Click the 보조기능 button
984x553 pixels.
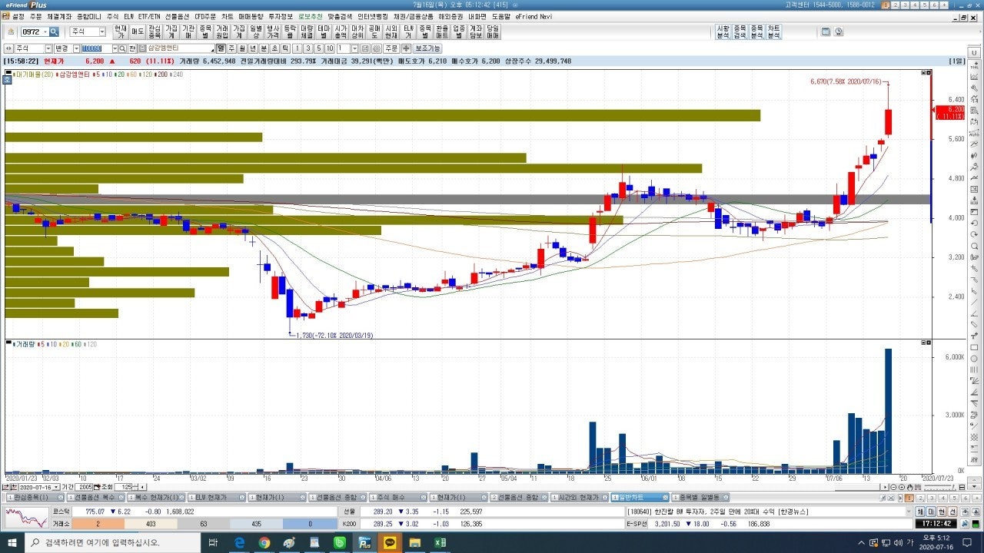click(x=427, y=48)
